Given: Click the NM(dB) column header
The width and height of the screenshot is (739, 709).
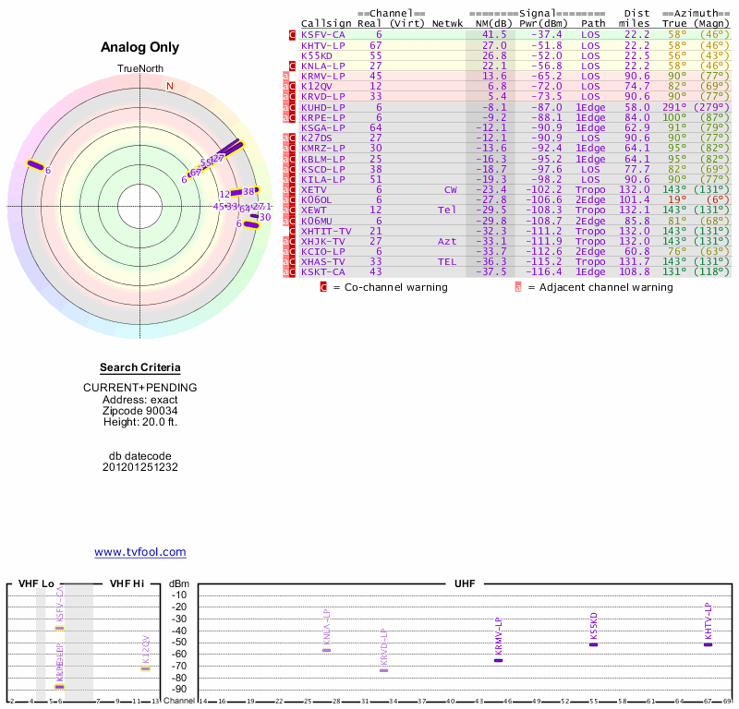Looking at the screenshot, I should tap(488, 23).
